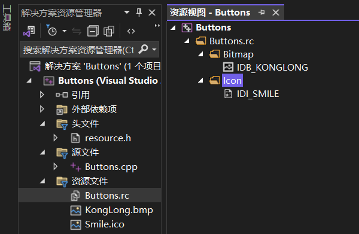Click the search magnifier icon
This screenshot has width=359, height=234.
click(143, 49)
